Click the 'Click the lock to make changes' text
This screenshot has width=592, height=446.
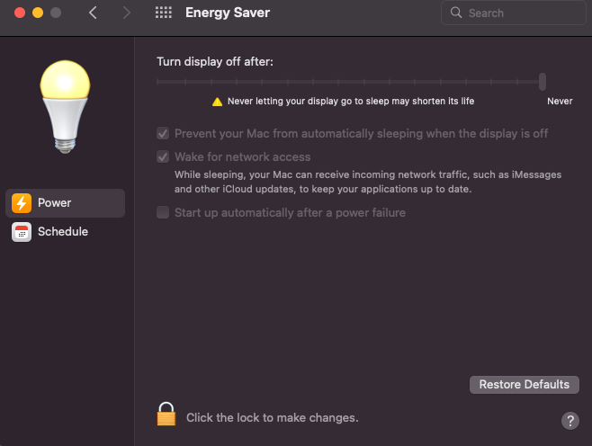click(272, 418)
